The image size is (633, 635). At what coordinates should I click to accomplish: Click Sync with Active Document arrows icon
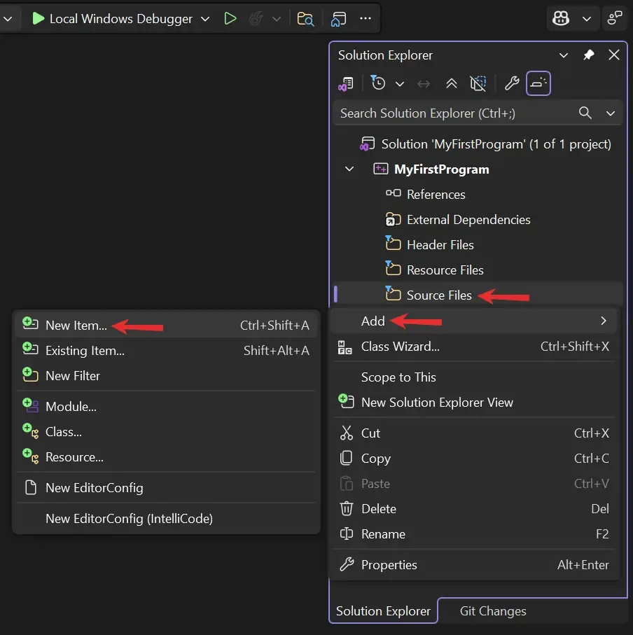coord(424,84)
